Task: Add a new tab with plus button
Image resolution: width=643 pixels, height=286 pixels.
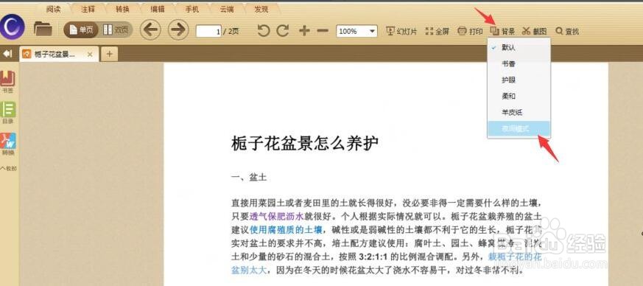Action: click(x=110, y=54)
